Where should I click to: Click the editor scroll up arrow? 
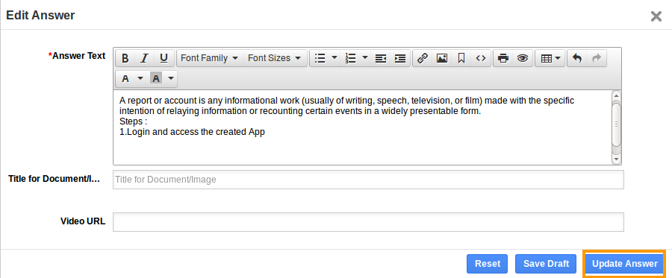616,95
